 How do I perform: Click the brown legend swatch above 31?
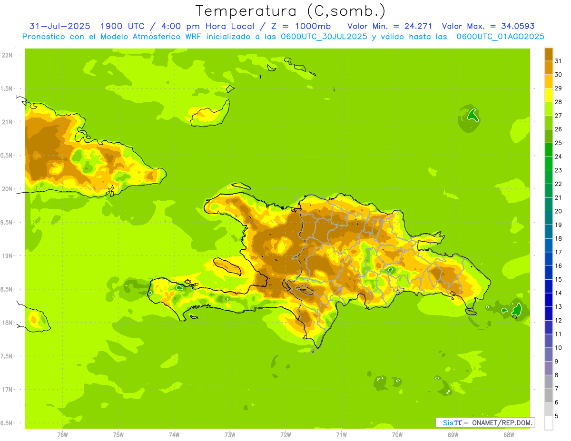(x=549, y=54)
